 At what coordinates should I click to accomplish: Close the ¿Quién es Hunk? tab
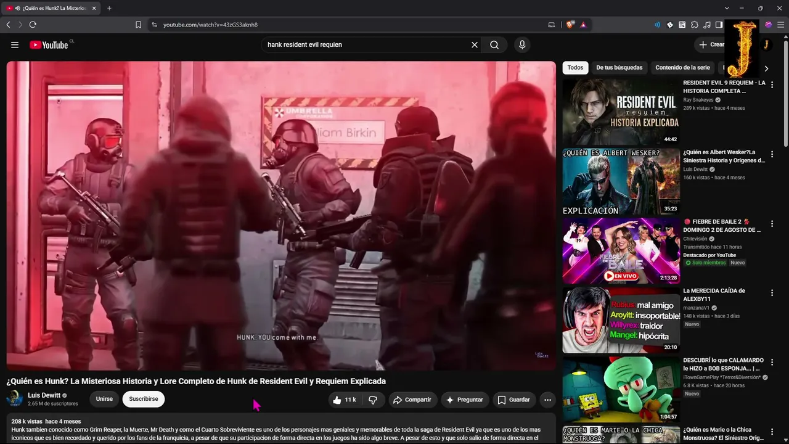coord(94,8)
